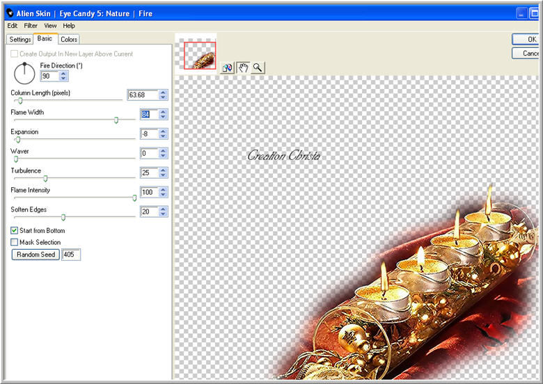Decrease Soften Edges with down arrow
The image size is (543, 384).
163,214
